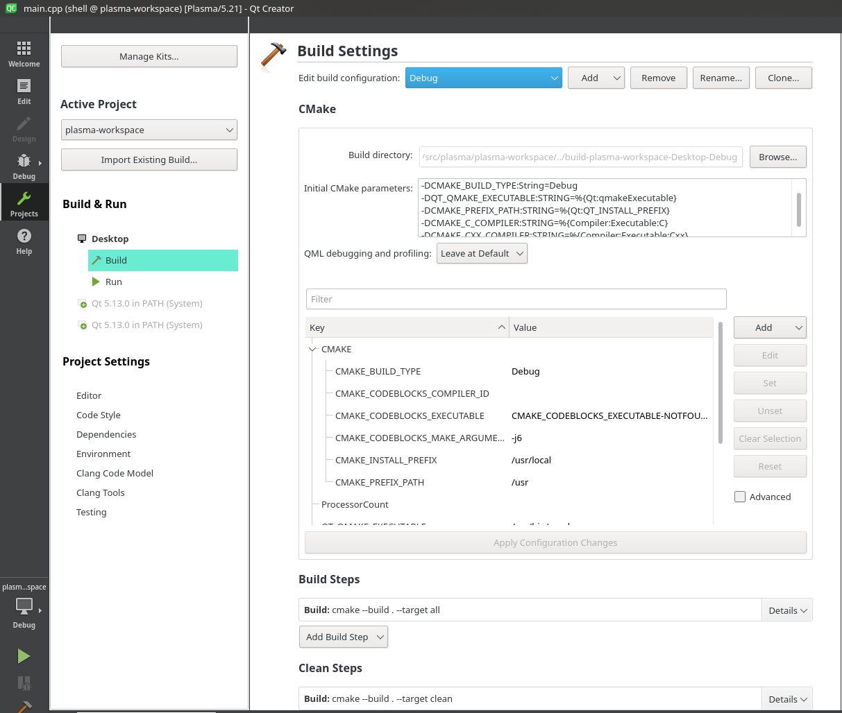
Task: Open the Welcome mode
Action: (24, 54)
